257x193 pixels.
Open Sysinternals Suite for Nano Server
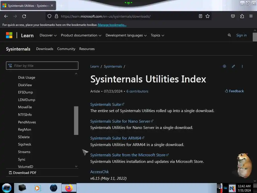122,121
